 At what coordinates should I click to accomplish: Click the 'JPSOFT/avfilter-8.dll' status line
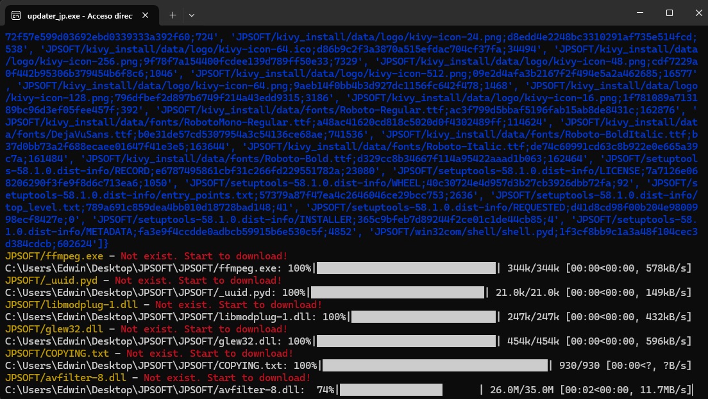(x=158, y=378)
